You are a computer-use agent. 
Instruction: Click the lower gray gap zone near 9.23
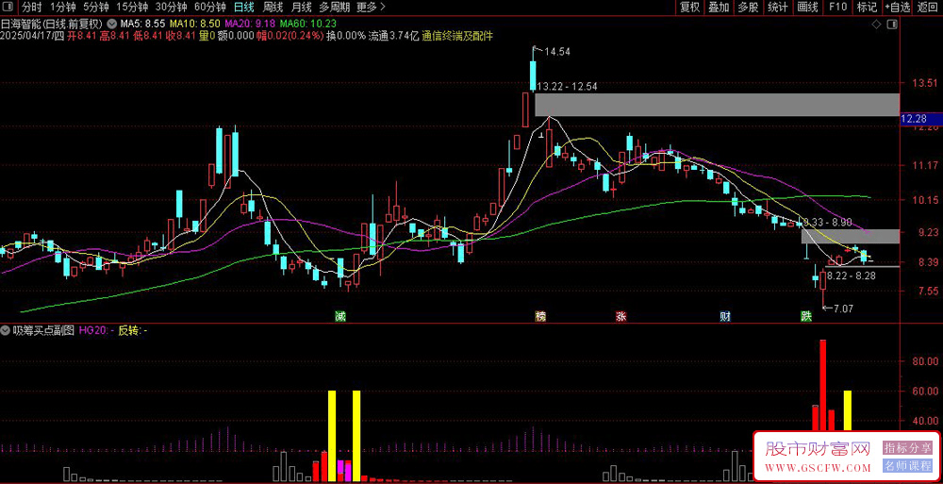[851, 236]
